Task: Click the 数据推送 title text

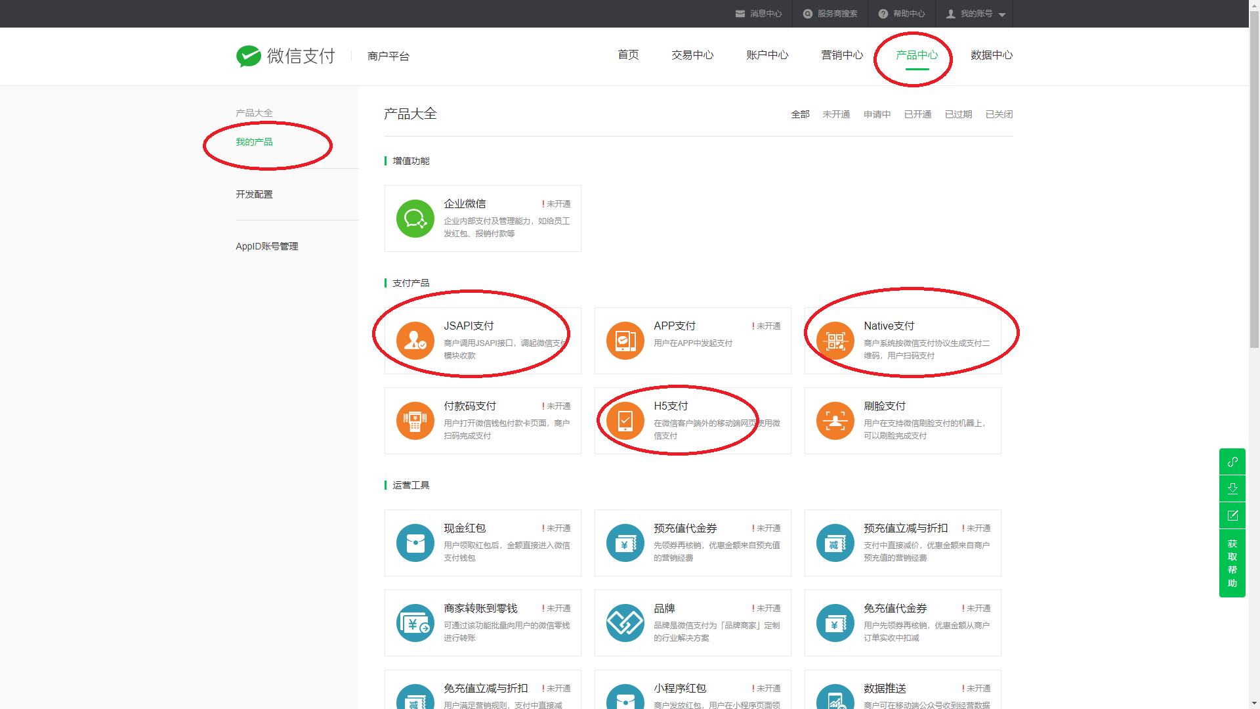Action: point(885,688)
